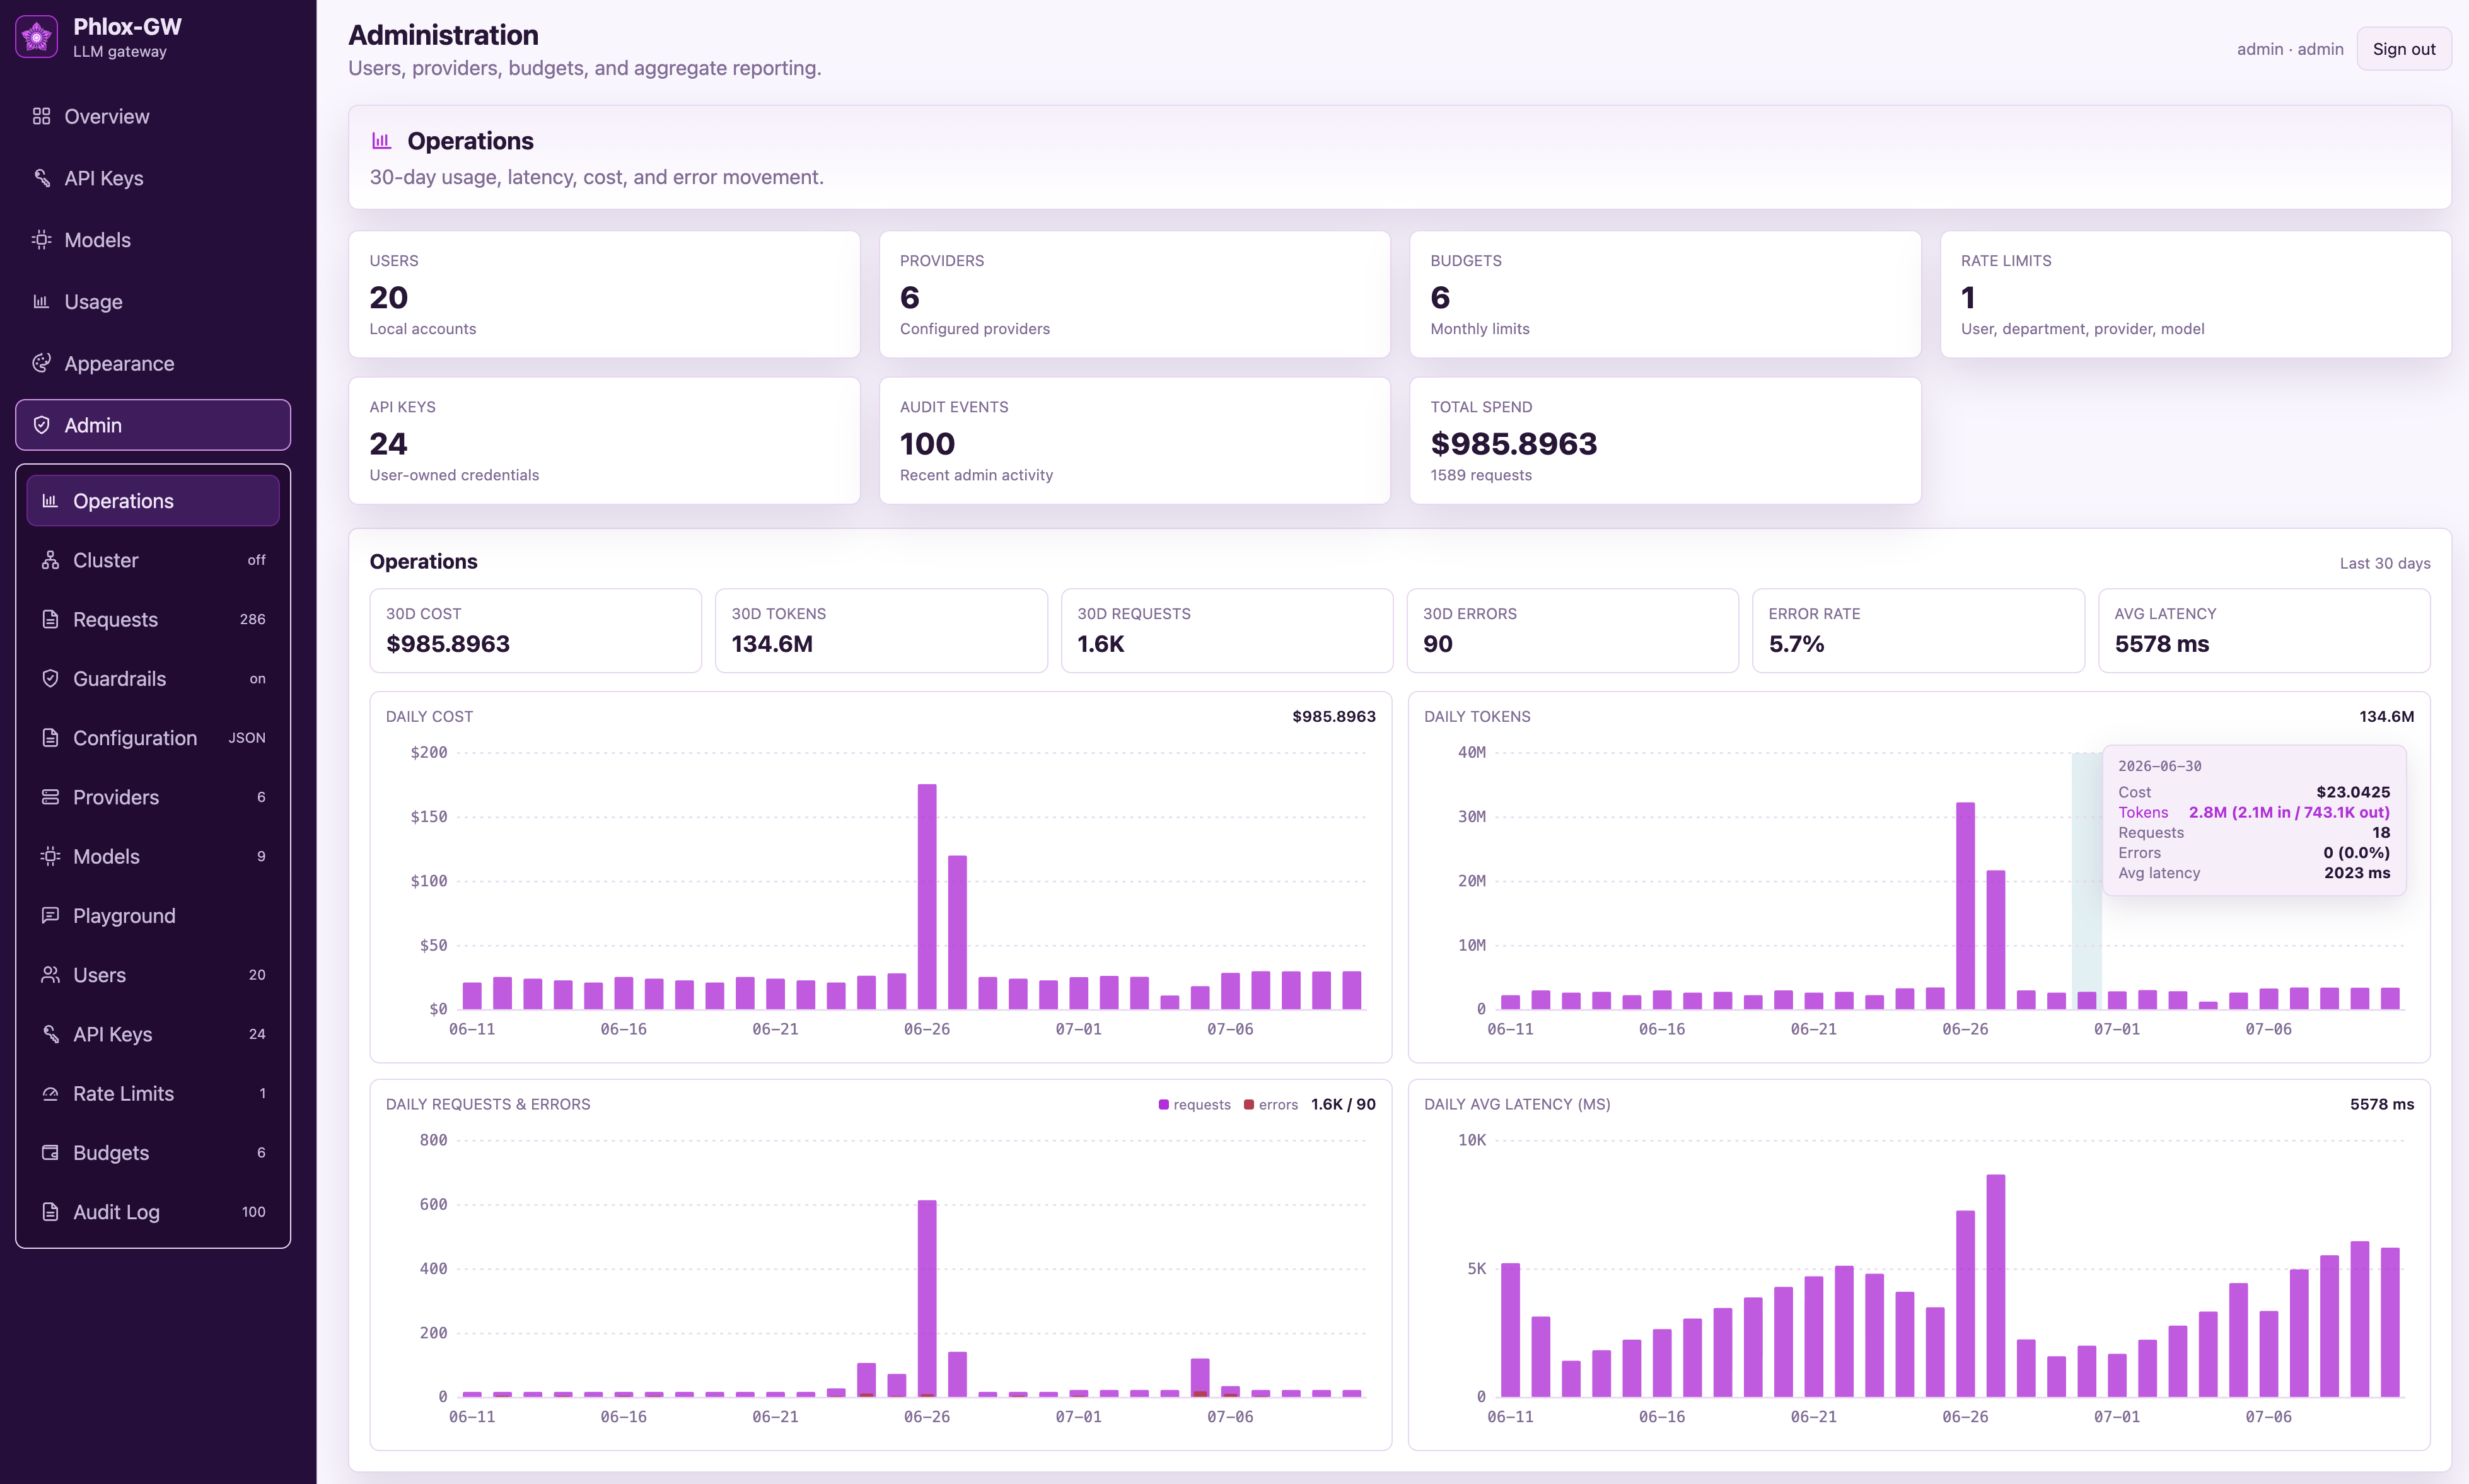Click the Usage bar-chart icon
The width and height of the screenshot is (2469, 1484).
(41, 301)
